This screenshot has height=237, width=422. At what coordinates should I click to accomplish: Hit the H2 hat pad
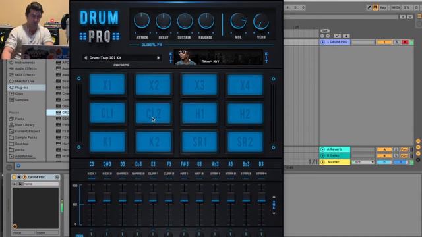pos(245,113)
